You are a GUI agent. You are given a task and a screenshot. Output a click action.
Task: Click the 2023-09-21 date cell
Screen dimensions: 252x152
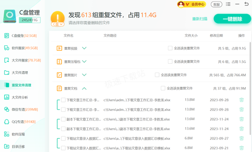pyautogui.click(x=219, y=148)
